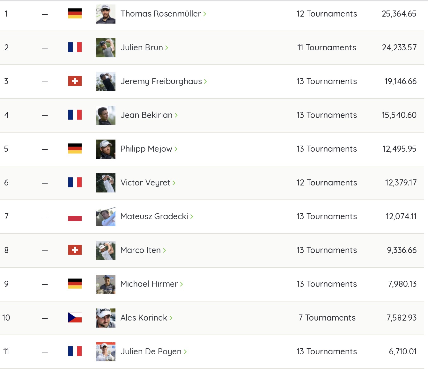Click Marco Iten's player photo
This screenshot has width=428, height=369.
(x=106, y=250)
